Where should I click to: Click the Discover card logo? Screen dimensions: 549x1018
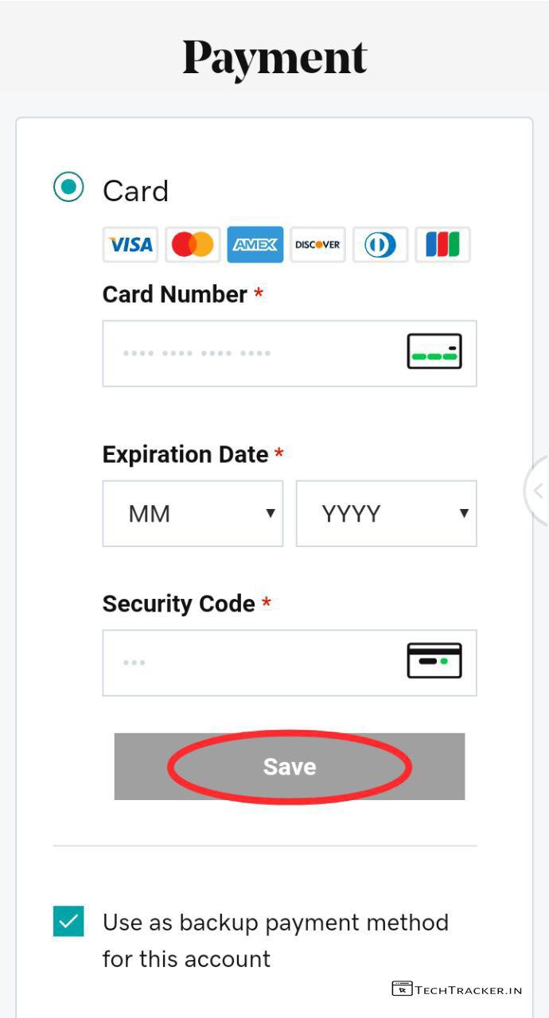(317, 245)
